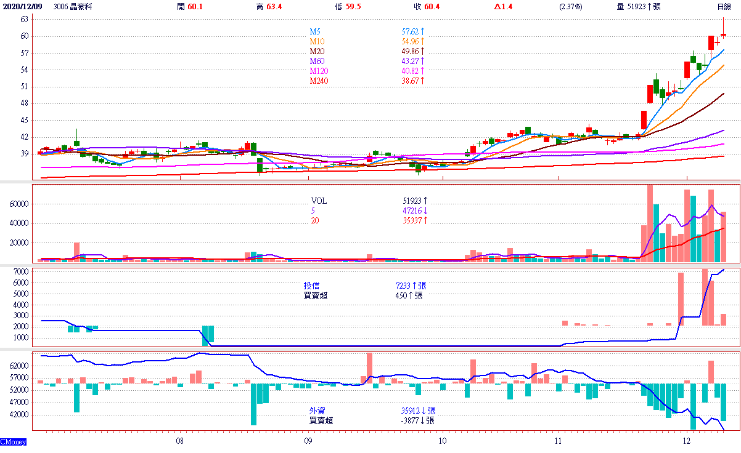Click the 日線 daily chart label
Image resolution: width=741 pixels, height=453 pixels.
[x=724, y=7]
